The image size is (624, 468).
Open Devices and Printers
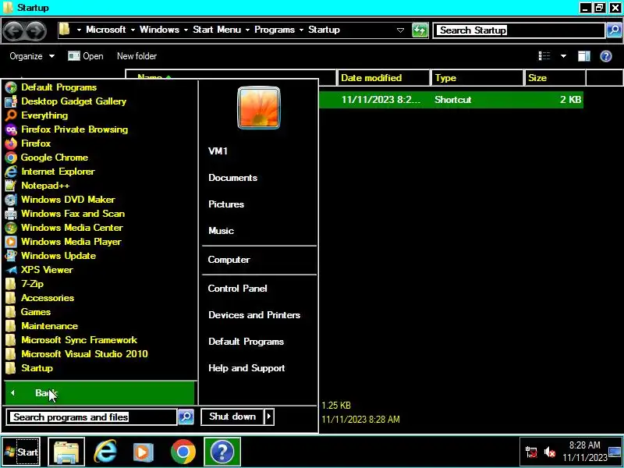click(x=254, y=315)
